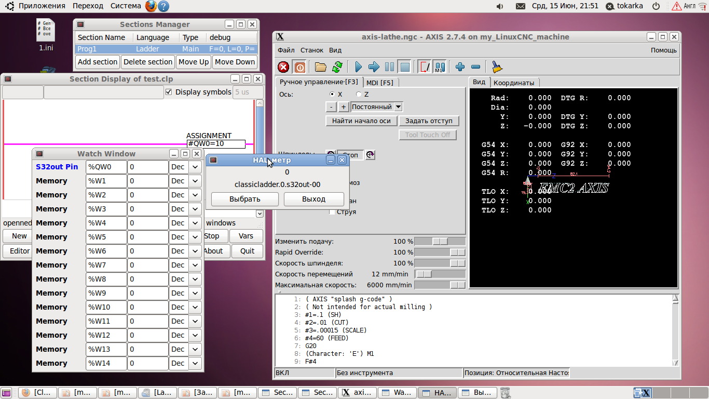This screenshot has width=709, height=399.
Task: Toggle the machine power button
Action: tap(300, 67)
